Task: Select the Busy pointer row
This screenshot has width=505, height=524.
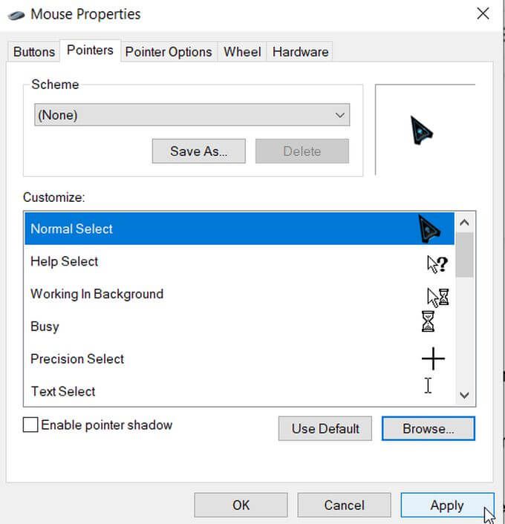Action: click(239, 326)
